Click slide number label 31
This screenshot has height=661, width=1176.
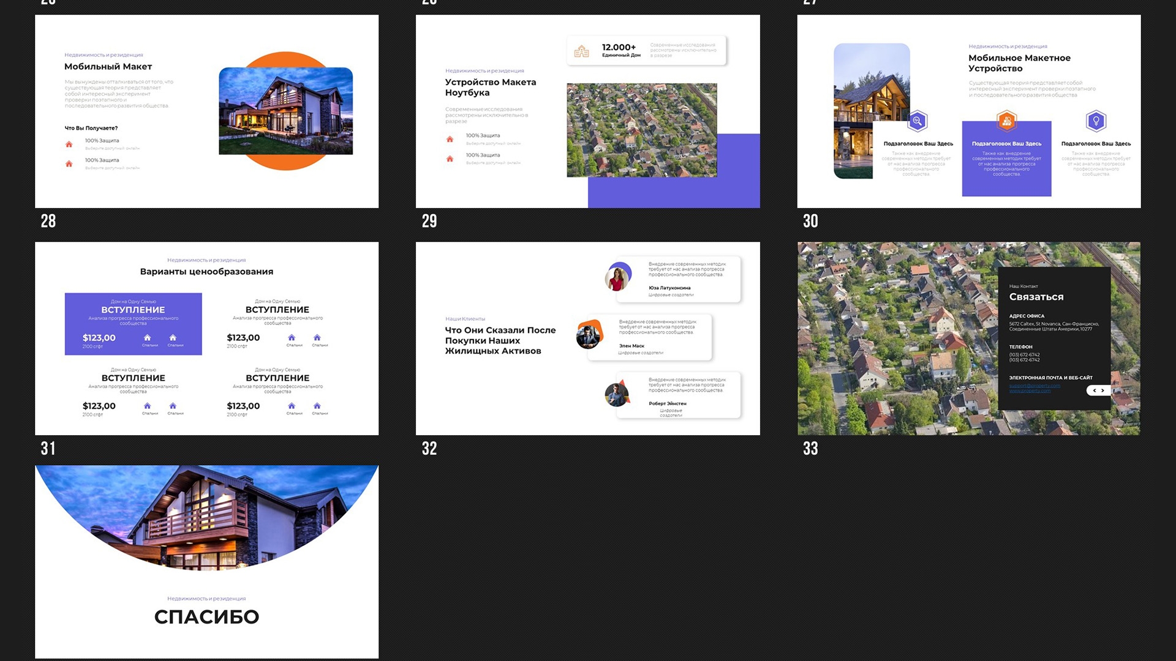coord(48,449)
